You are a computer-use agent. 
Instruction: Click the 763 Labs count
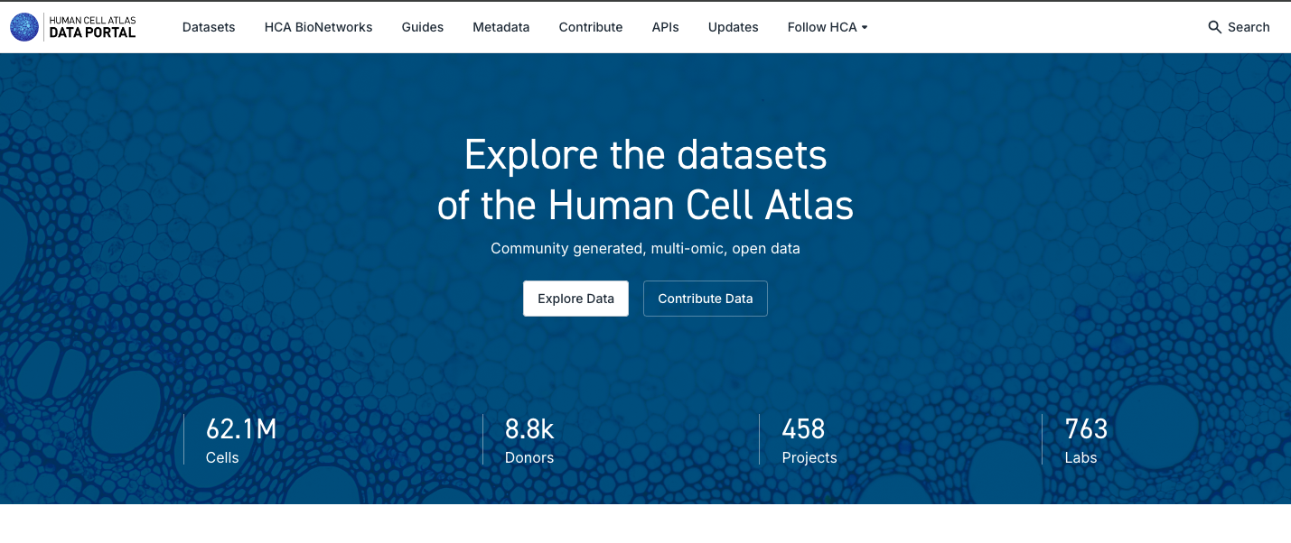(x=1086, y=439)
